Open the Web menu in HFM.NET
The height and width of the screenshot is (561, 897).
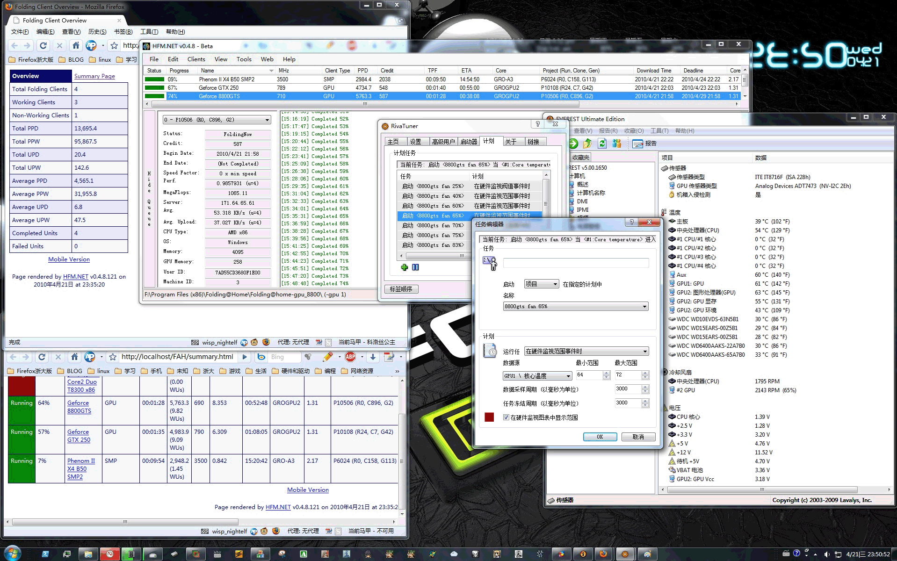coord(267,59)
